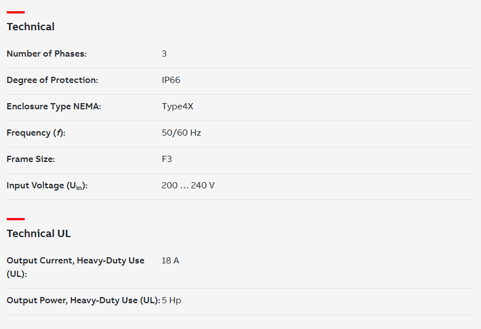This screenshot has width=481, height=329.
Task: Click the 200 … 240 V value
Action: pyautogui.click(x=188, y=186)
